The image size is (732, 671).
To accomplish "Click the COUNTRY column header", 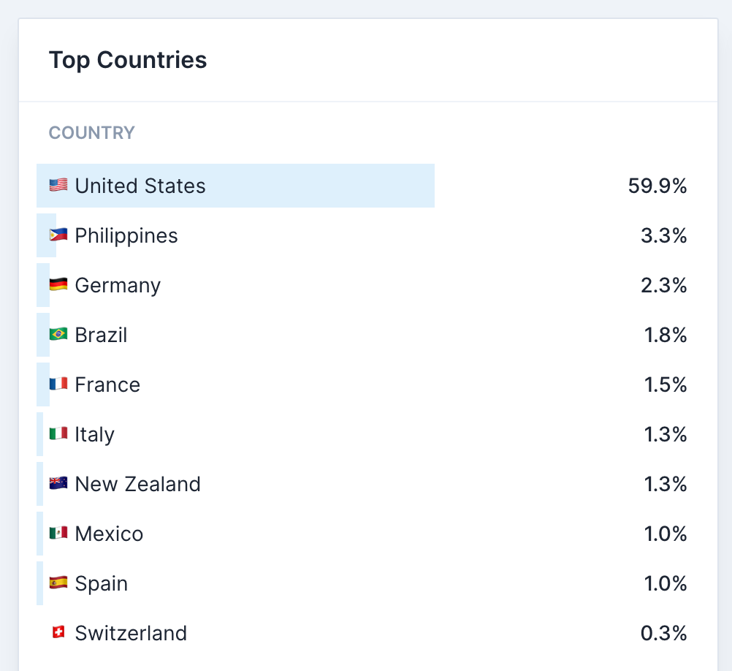I will click(91, 132).
